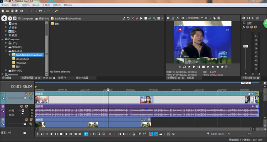Click the Video FX icon in preview toolbar
Screen dimensions: 267x142
[178, 18]
